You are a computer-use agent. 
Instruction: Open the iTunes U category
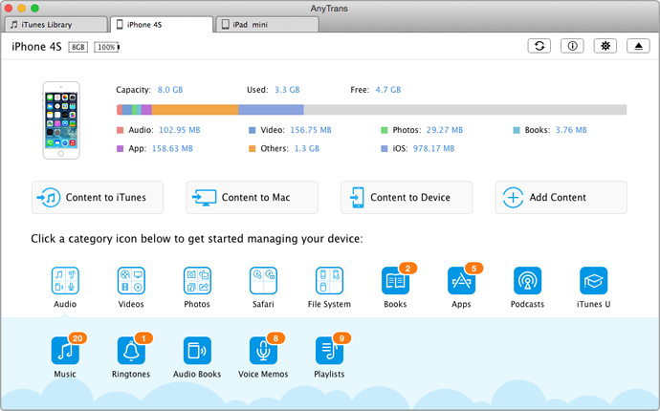[594, 281]
